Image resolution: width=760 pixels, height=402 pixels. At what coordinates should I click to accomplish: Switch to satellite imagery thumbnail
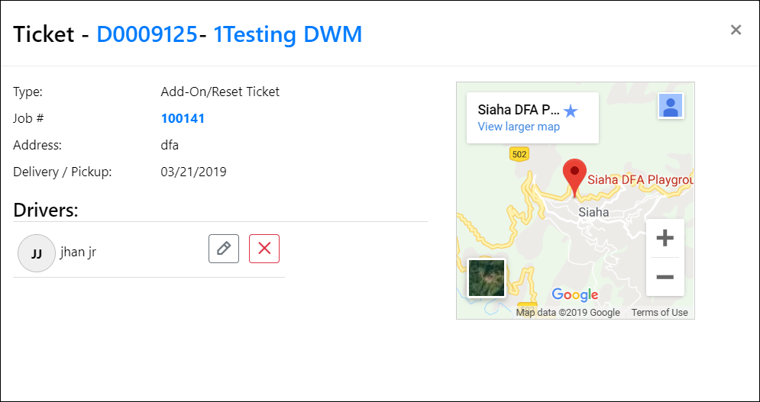pyautogui.click(x=486, y=278)
